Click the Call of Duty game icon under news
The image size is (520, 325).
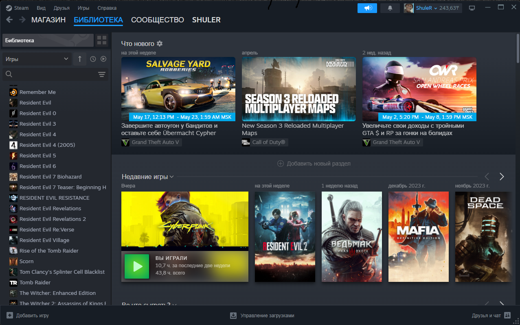point(246,142)
